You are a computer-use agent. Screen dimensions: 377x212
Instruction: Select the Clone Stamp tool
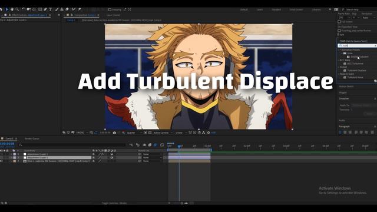(x=62, y=9)
